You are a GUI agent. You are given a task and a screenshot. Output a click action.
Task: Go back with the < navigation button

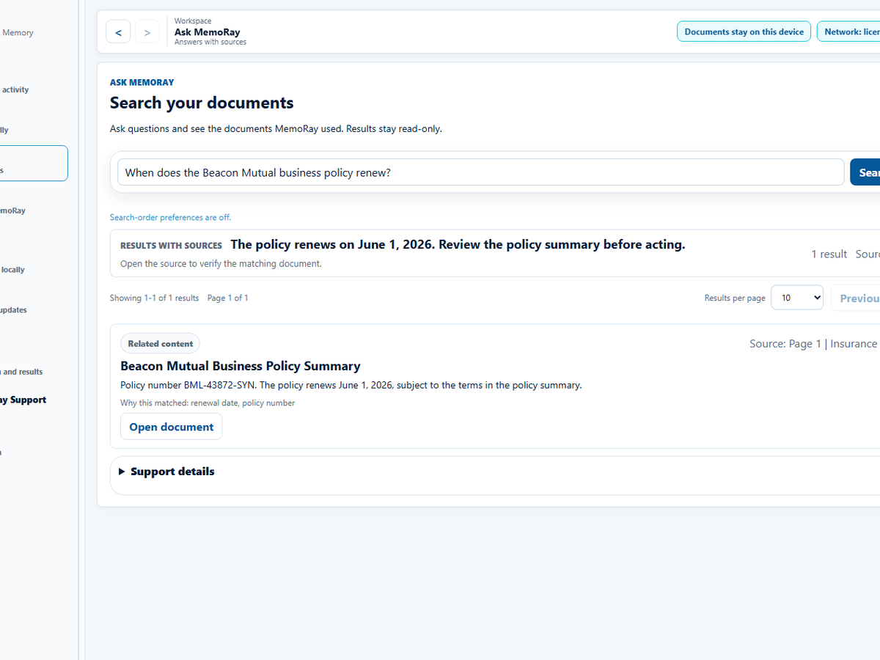(118, 32)
